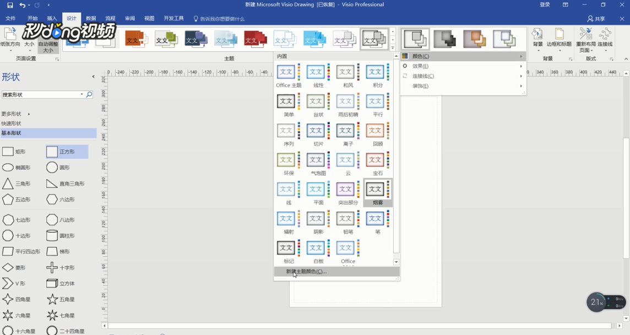
Task: Pick the 突出部分 color scheme
Action: tap(348, 193)
